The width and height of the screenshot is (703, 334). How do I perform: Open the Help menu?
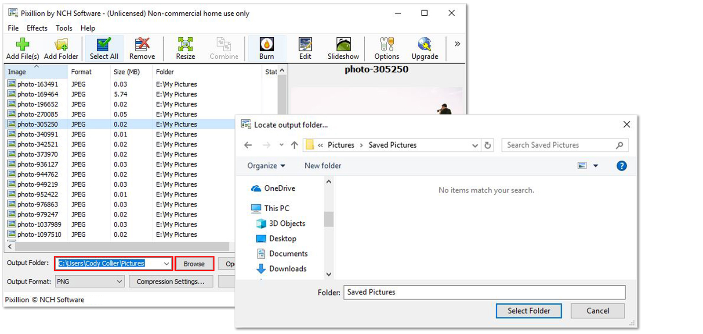[x=87, y=28]
